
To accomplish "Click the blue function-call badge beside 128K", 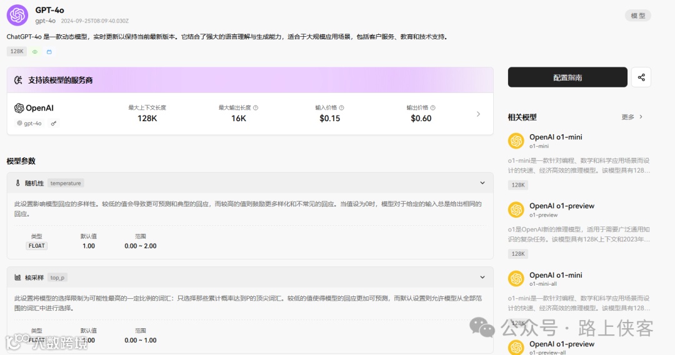I will (x=49, y=52).
